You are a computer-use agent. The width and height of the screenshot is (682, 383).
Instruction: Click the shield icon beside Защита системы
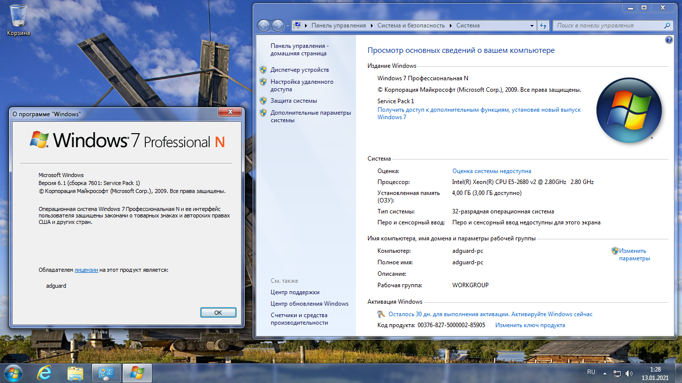point(263,101)
